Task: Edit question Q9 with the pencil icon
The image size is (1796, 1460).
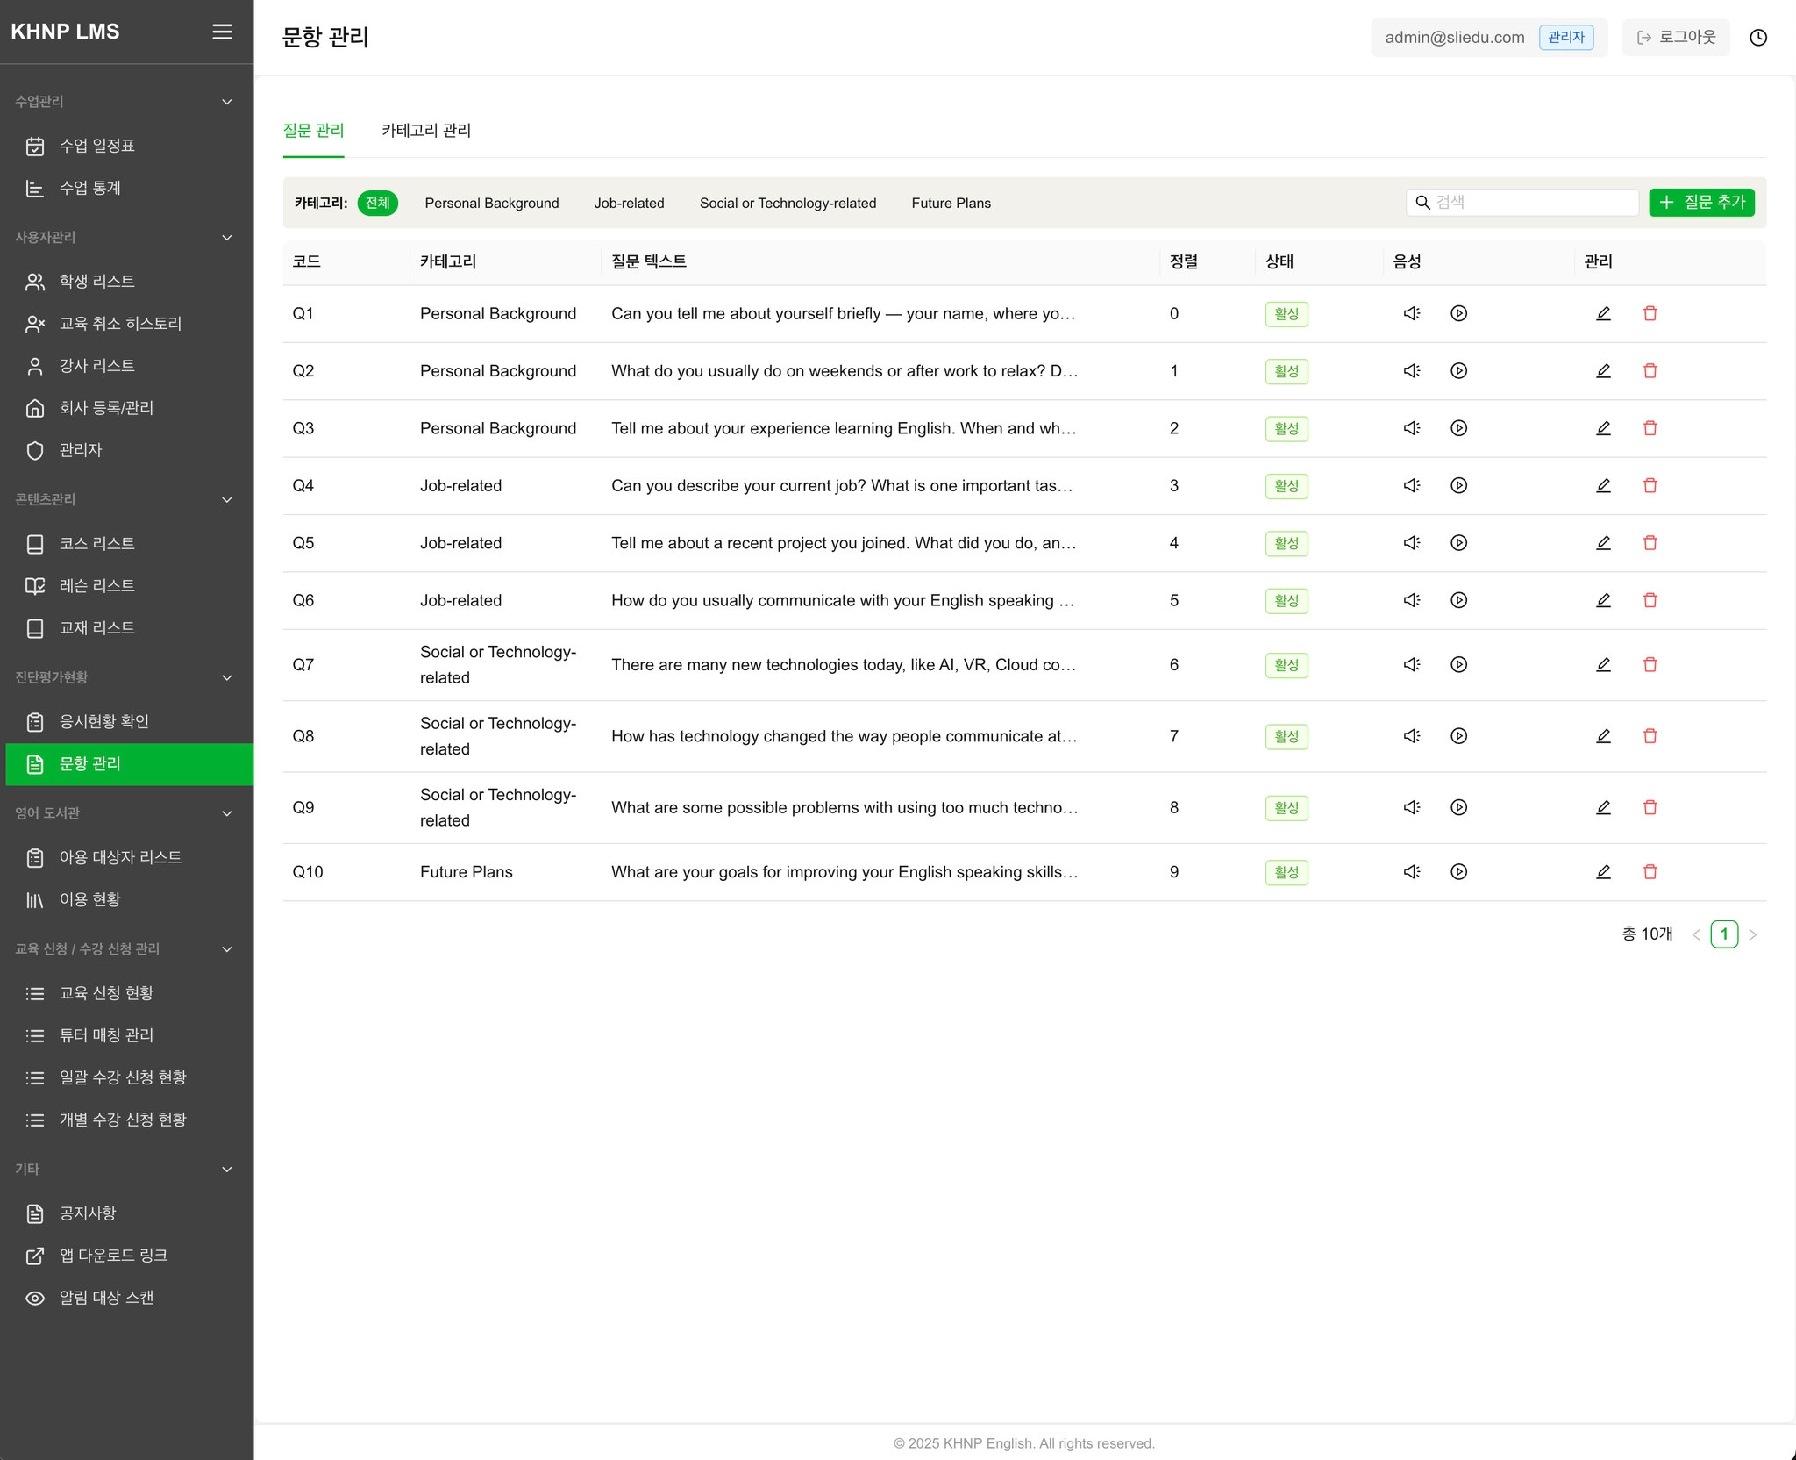Action: tap(1603, 808)
